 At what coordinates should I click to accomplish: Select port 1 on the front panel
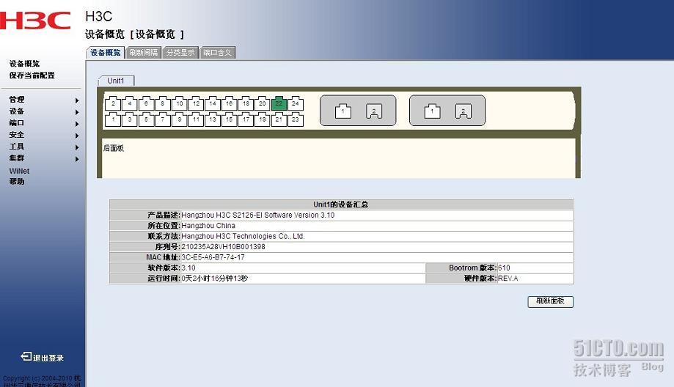point(113,119)
